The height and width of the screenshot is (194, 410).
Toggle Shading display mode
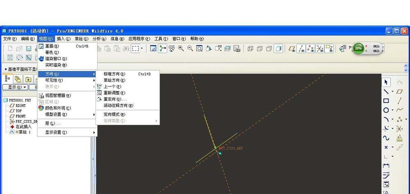pyautogui.click(x=278, y=48)
